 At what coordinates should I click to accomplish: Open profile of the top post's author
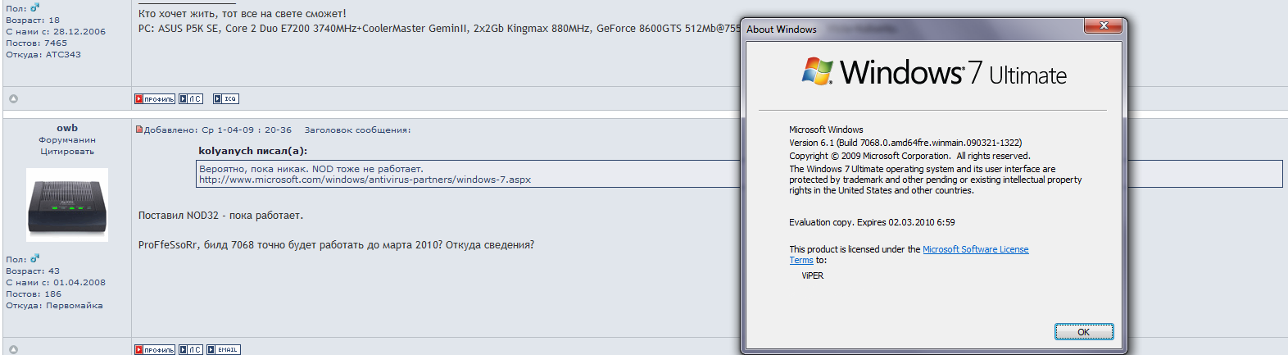(155, 99)
